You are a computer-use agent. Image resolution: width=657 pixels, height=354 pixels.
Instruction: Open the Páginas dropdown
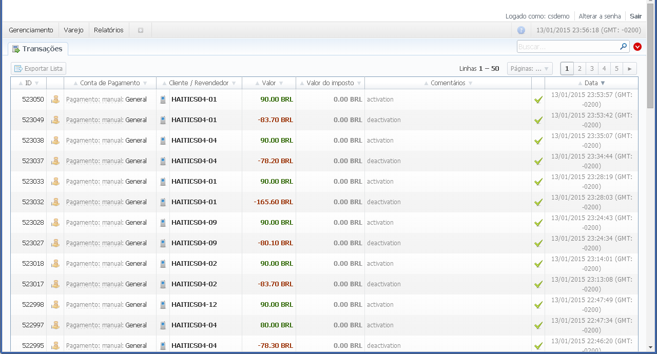(530, 69)
